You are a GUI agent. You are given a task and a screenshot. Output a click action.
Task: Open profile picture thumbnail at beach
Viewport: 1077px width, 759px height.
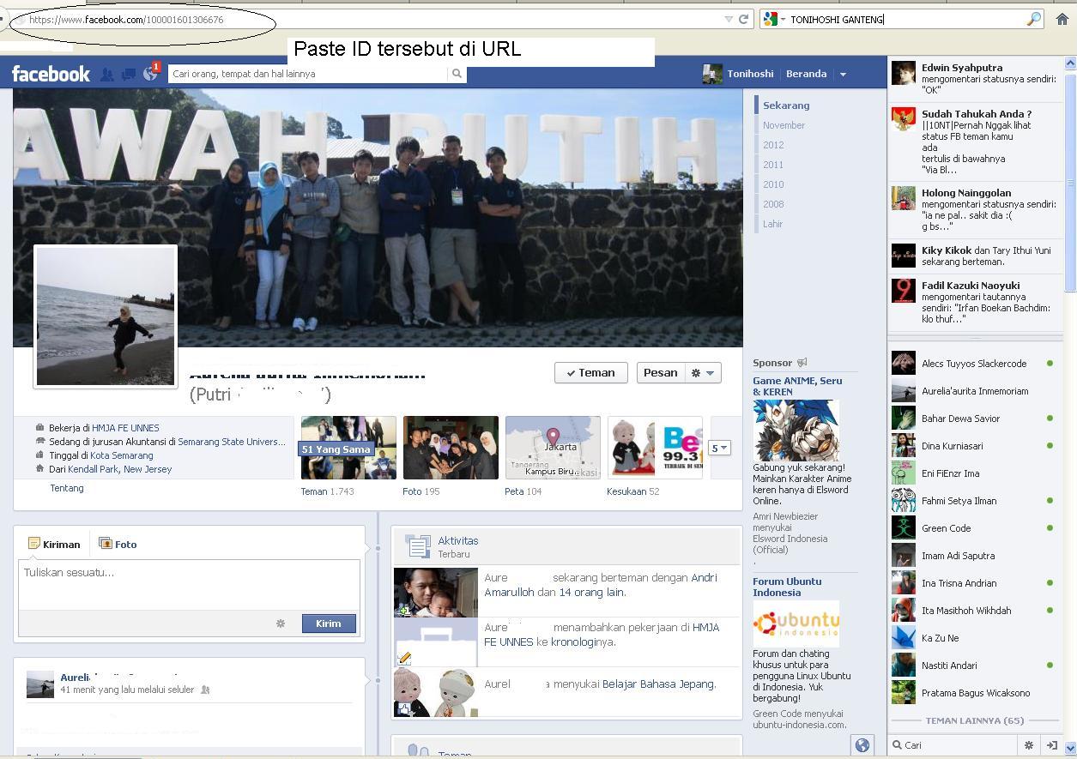[x=106, y=316]
